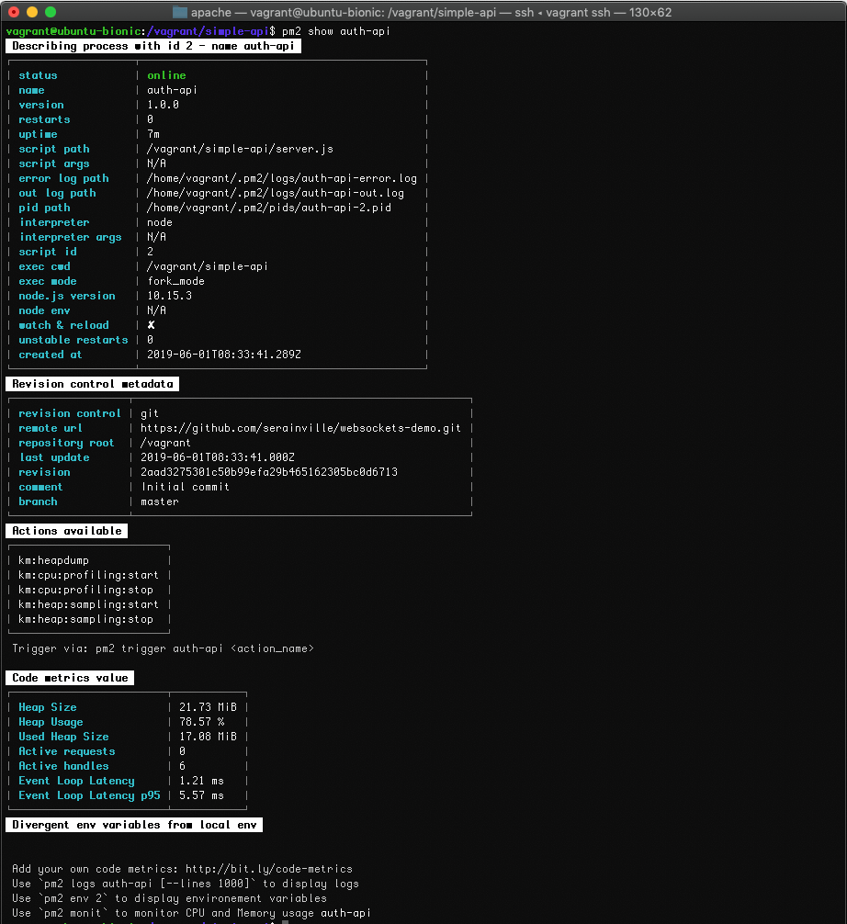The height and width of the screenshot is (924, 847).
Task: Click the 'online' status value
Action: [166, 75]
